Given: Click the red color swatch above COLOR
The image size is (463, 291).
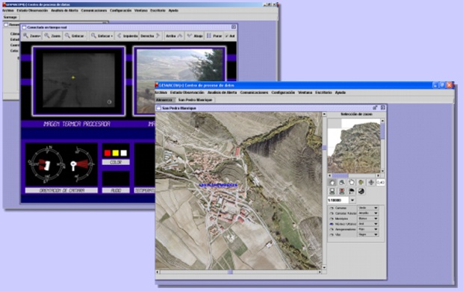Looking at the screenshot, I should coord(108,153).
